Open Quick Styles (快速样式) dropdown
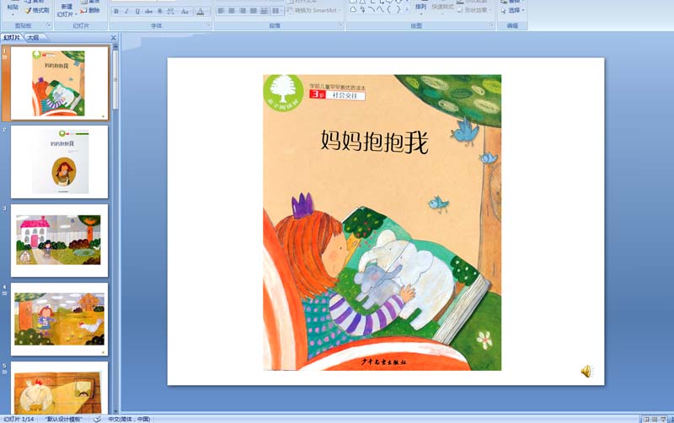 pyautogui.click(x=442, y=8)
